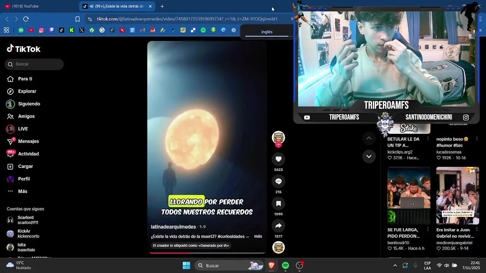This screenshot has height=273, width=486.
Task: Expand video description with más
Action: [x=258, y=236]
